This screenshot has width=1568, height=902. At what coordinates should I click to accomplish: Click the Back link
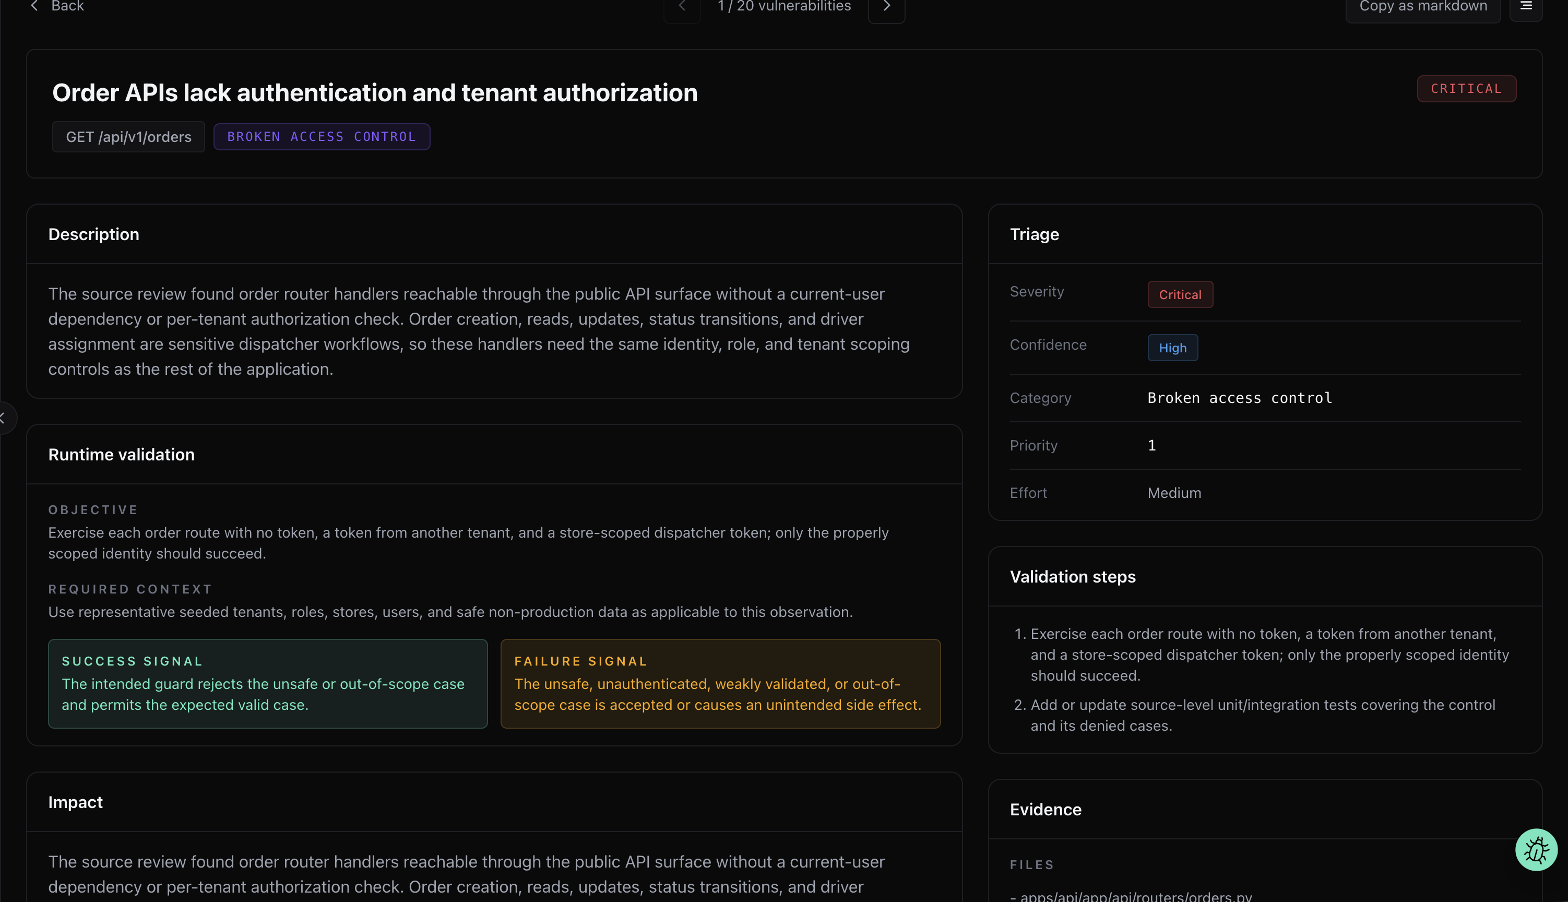[x=67, y=6]
